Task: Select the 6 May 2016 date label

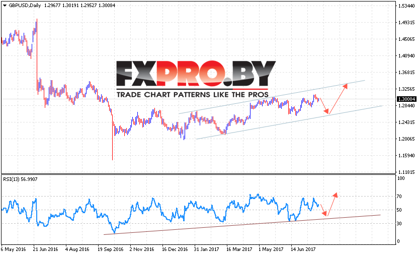Action: tap(13, 249)
